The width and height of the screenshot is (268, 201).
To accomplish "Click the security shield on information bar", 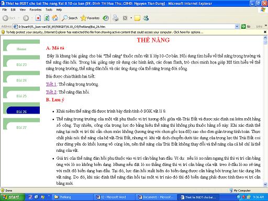I will (3, 32).
